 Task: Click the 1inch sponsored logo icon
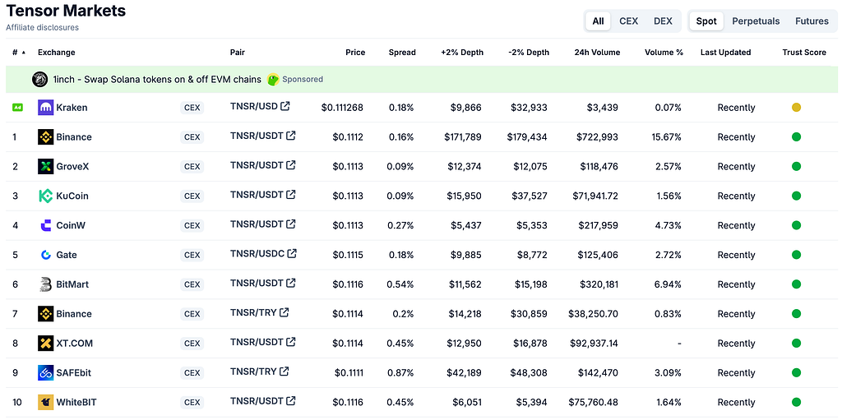pos(40,80)
